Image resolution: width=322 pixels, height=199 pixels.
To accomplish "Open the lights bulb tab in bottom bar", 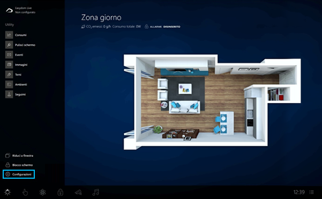I will pos(8,192).
